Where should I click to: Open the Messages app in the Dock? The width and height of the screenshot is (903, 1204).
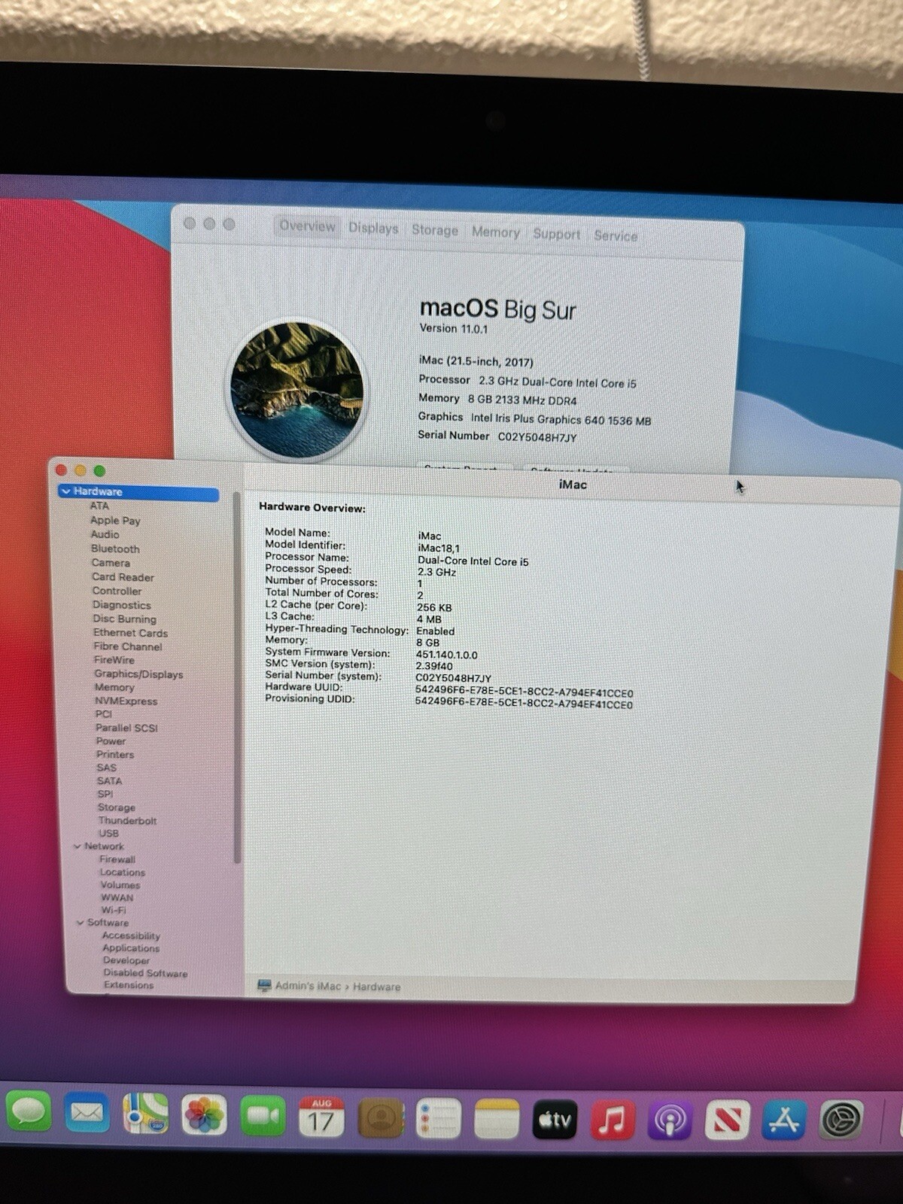pyautogui.click(x=29, y=1111)
